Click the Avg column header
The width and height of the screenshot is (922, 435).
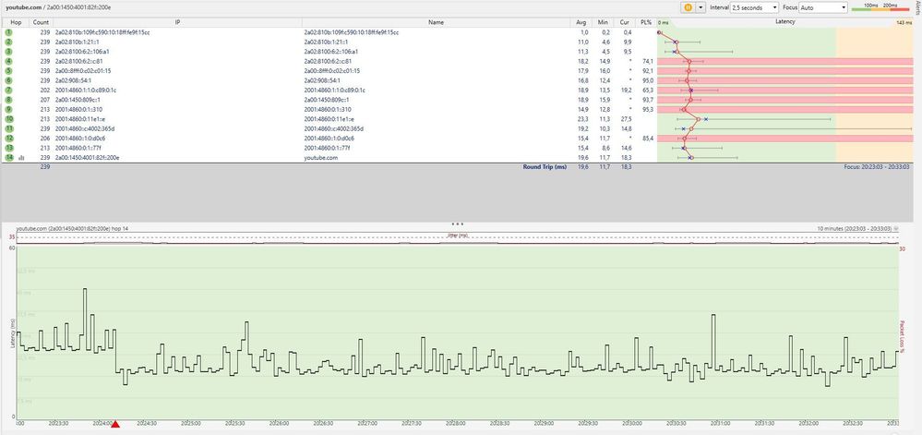pyautogui.click(x=581, y=22)
